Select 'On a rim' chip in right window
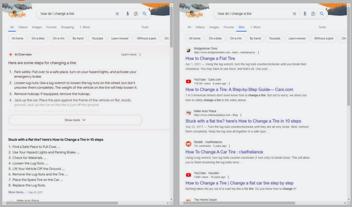This screenshot has width=352, height=207. pyautogui.click(x=236, y=38)
